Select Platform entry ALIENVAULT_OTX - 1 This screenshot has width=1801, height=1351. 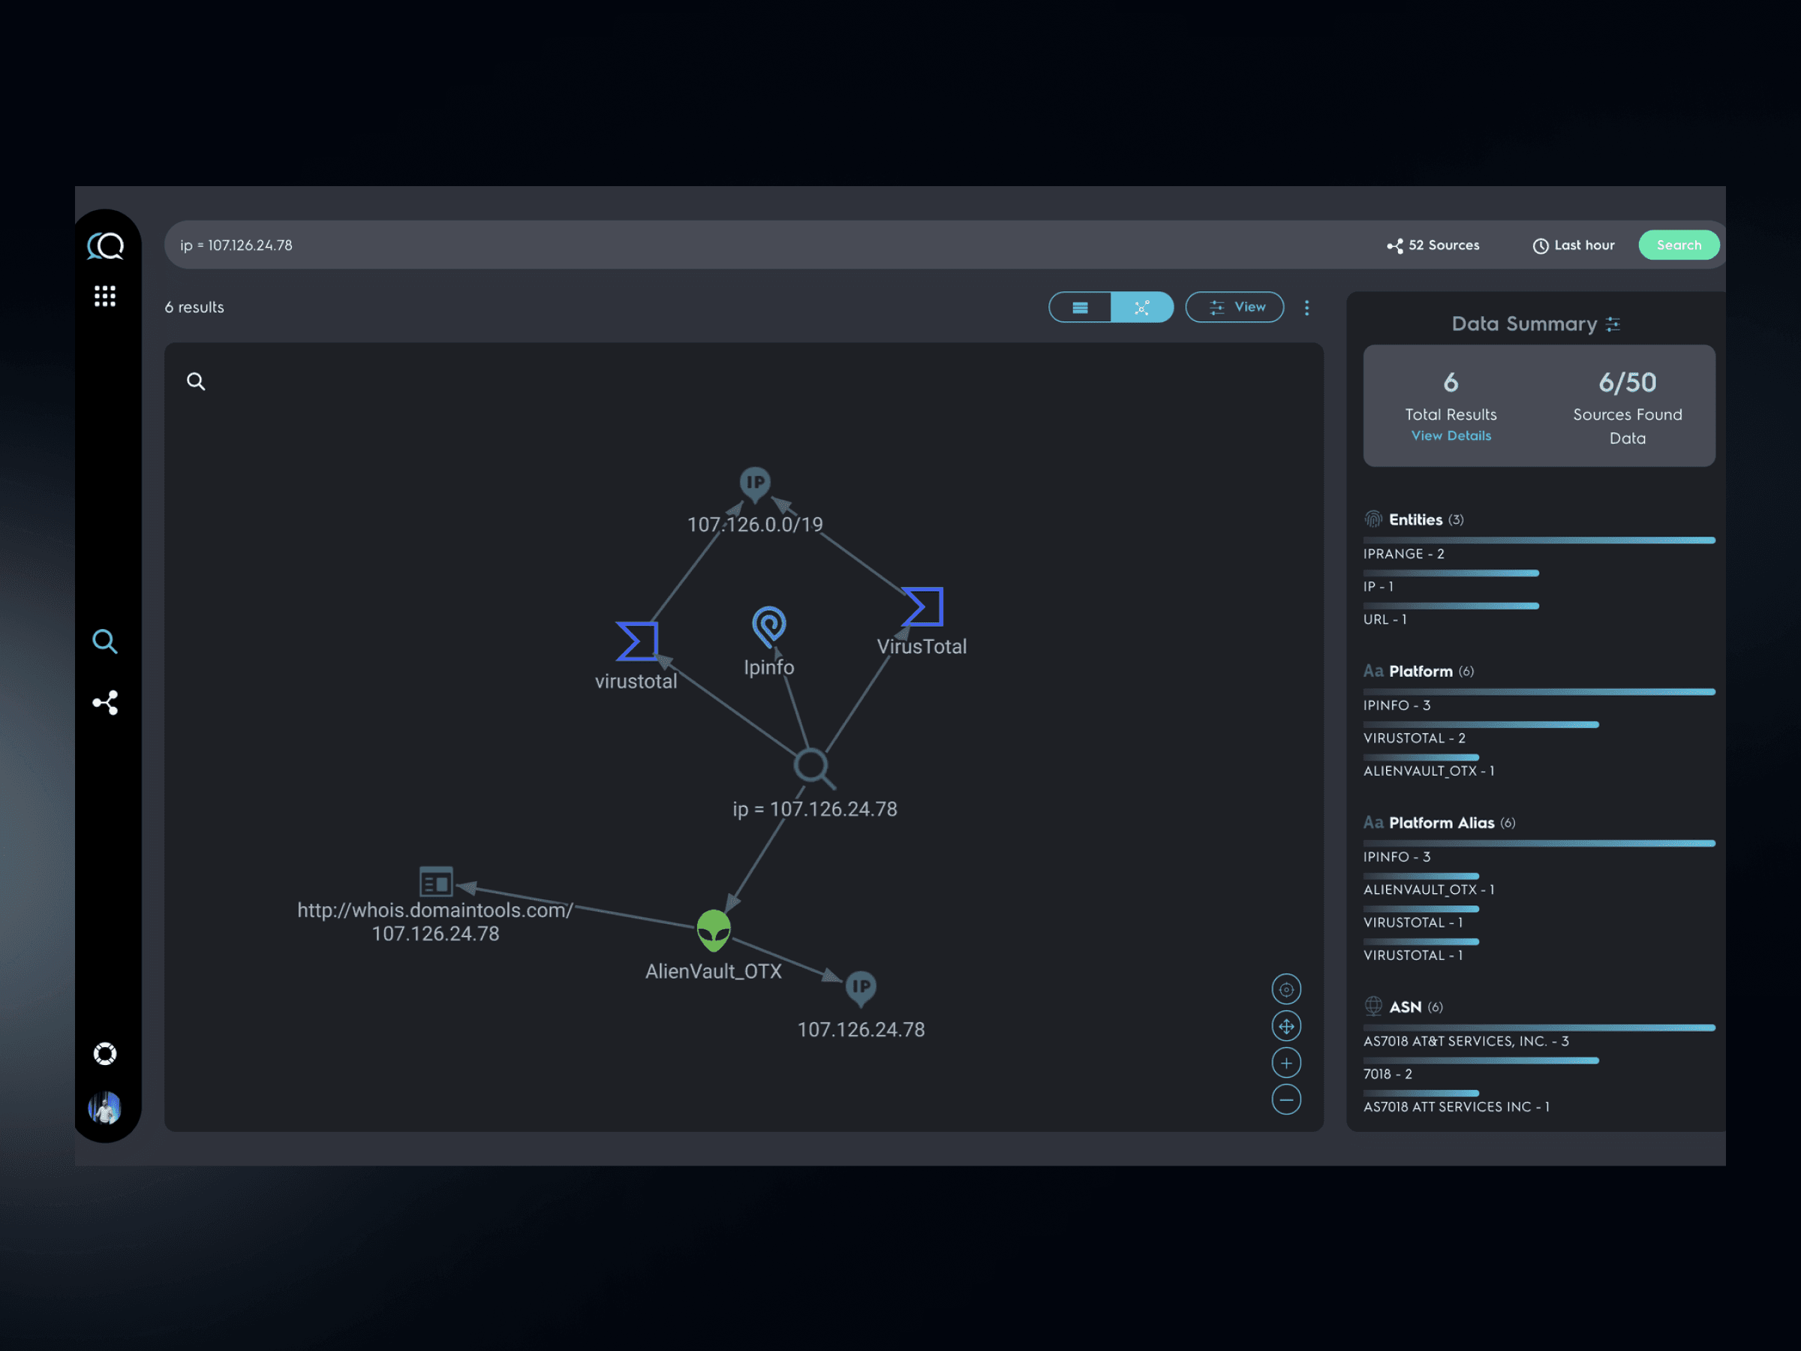pos(1429,770)
